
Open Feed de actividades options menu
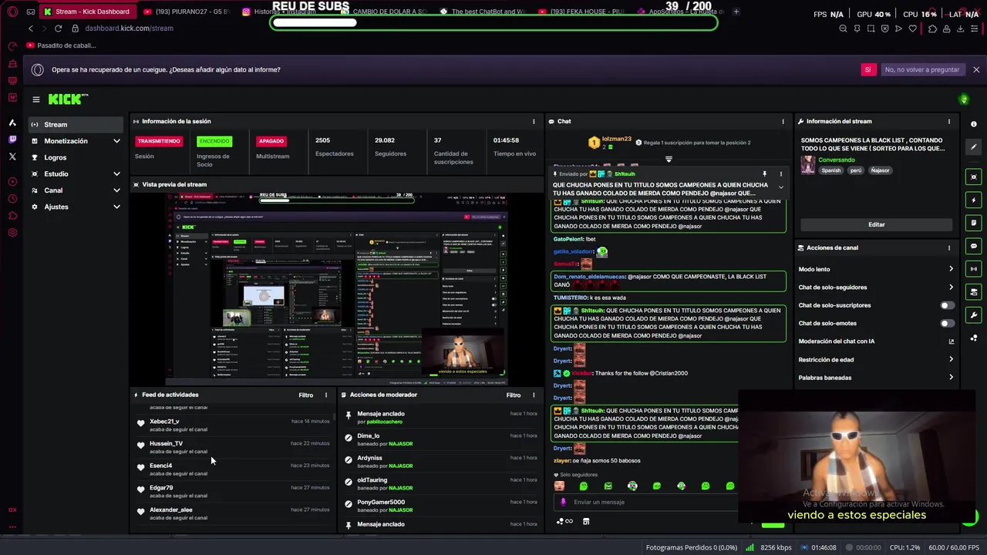coord(325,395)
